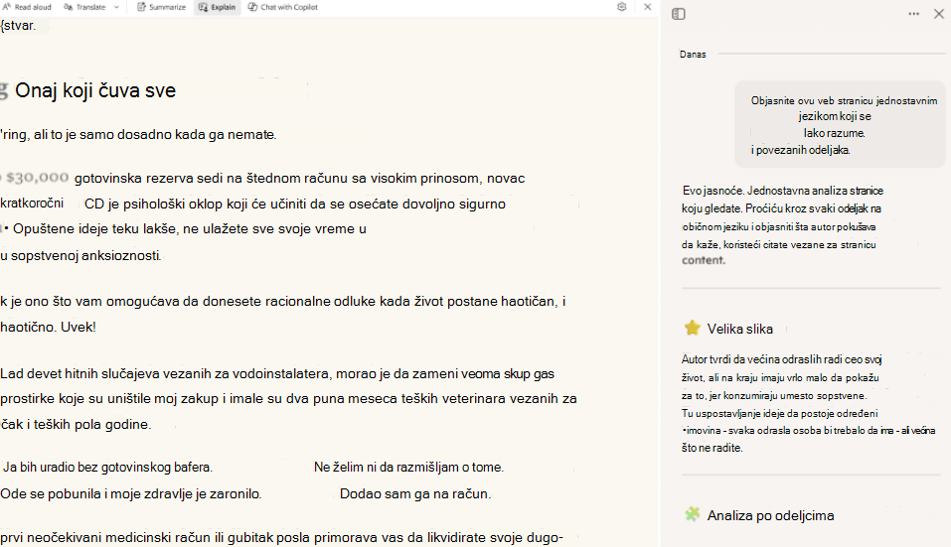Click the '$30,000' amount in the article
Screen dimensions: 951x547
[x=37, y=178]
